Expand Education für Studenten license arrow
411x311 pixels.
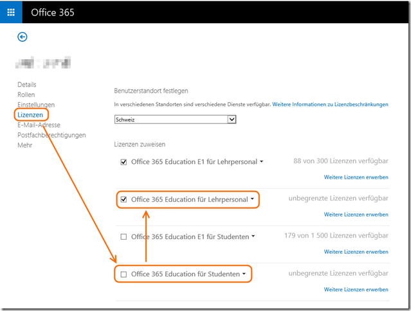pos(244,274)
